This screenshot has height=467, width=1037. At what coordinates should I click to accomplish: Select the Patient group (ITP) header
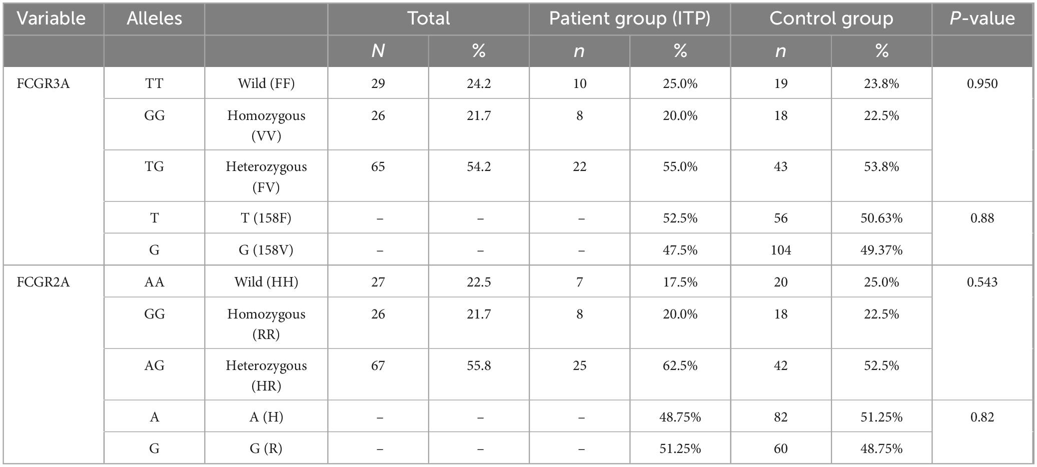[629, 18]
